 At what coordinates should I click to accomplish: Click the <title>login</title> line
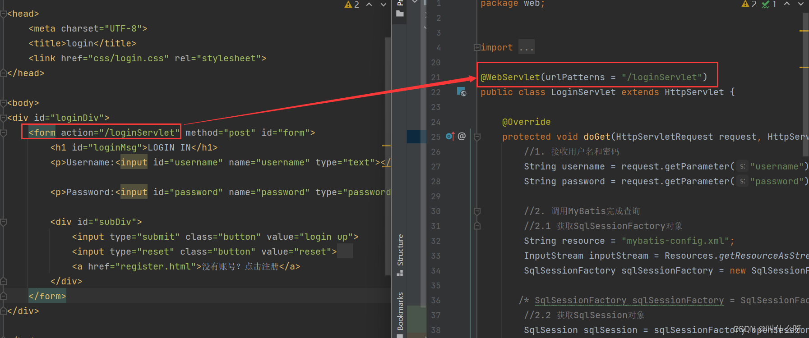(83, 43)
